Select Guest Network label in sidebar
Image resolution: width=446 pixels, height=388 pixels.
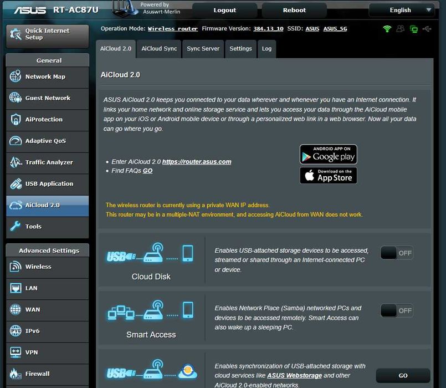point(48,98)
